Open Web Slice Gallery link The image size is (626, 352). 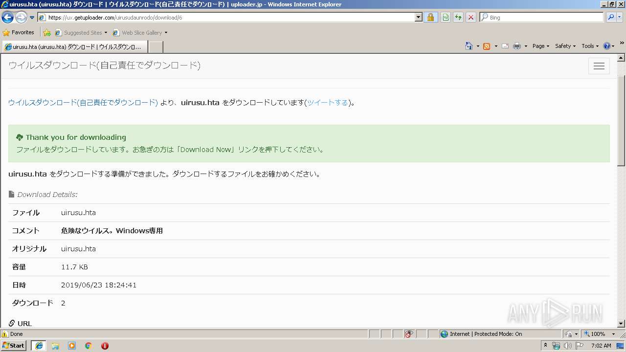coord(140,33)
